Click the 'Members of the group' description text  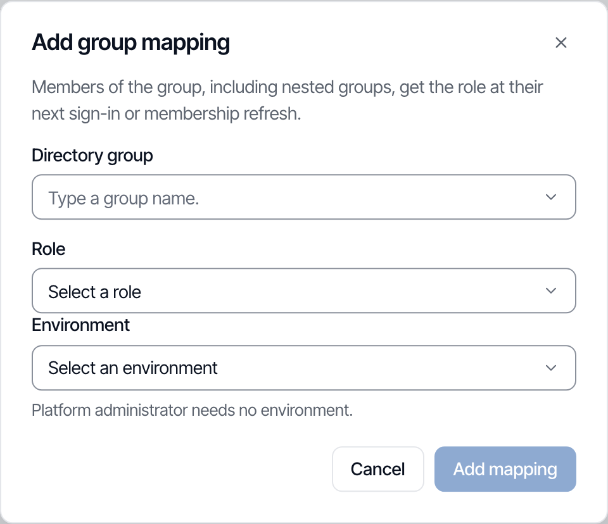click(x=288, y=101)
